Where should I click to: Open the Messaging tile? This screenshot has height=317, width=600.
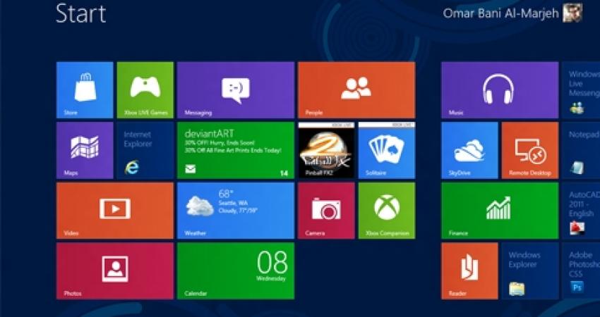point(235,89)
